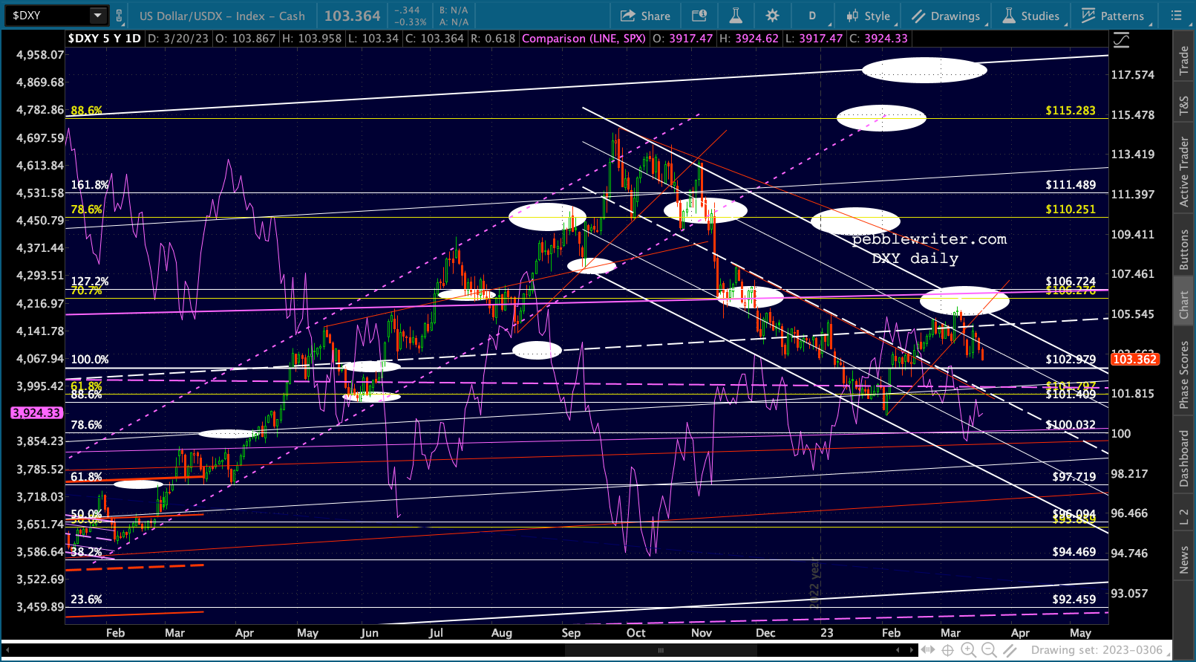This screenshot has width=1196, height=662.
Task: Open the chart list menu icon
Action: tap(1176, 16)
